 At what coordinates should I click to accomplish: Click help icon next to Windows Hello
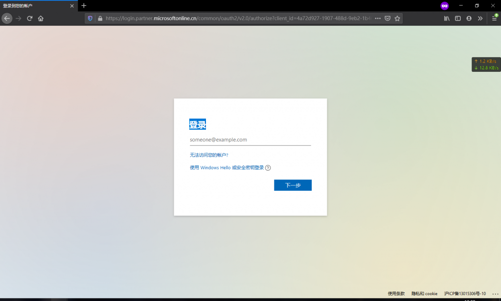point(268,168)
